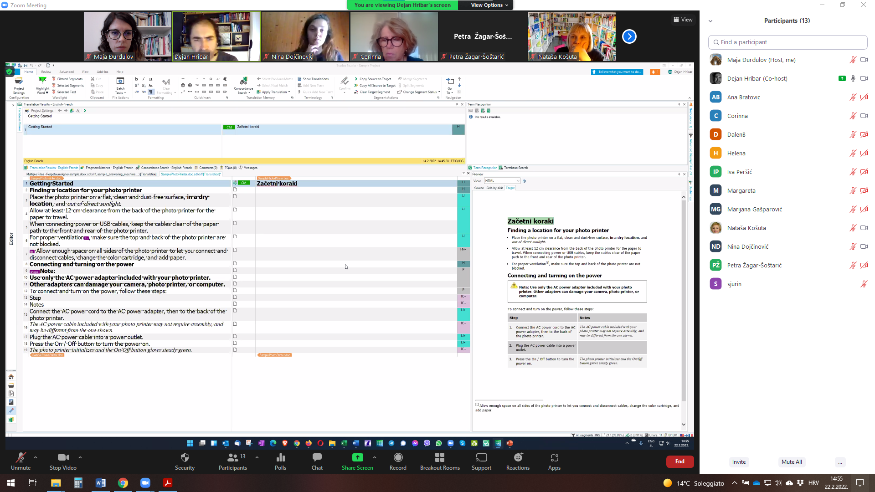
Task: Open Breakout Rooms
Action: tap(439, 457)
